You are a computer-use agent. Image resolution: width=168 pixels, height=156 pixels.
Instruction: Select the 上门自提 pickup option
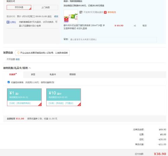(46, 7)
